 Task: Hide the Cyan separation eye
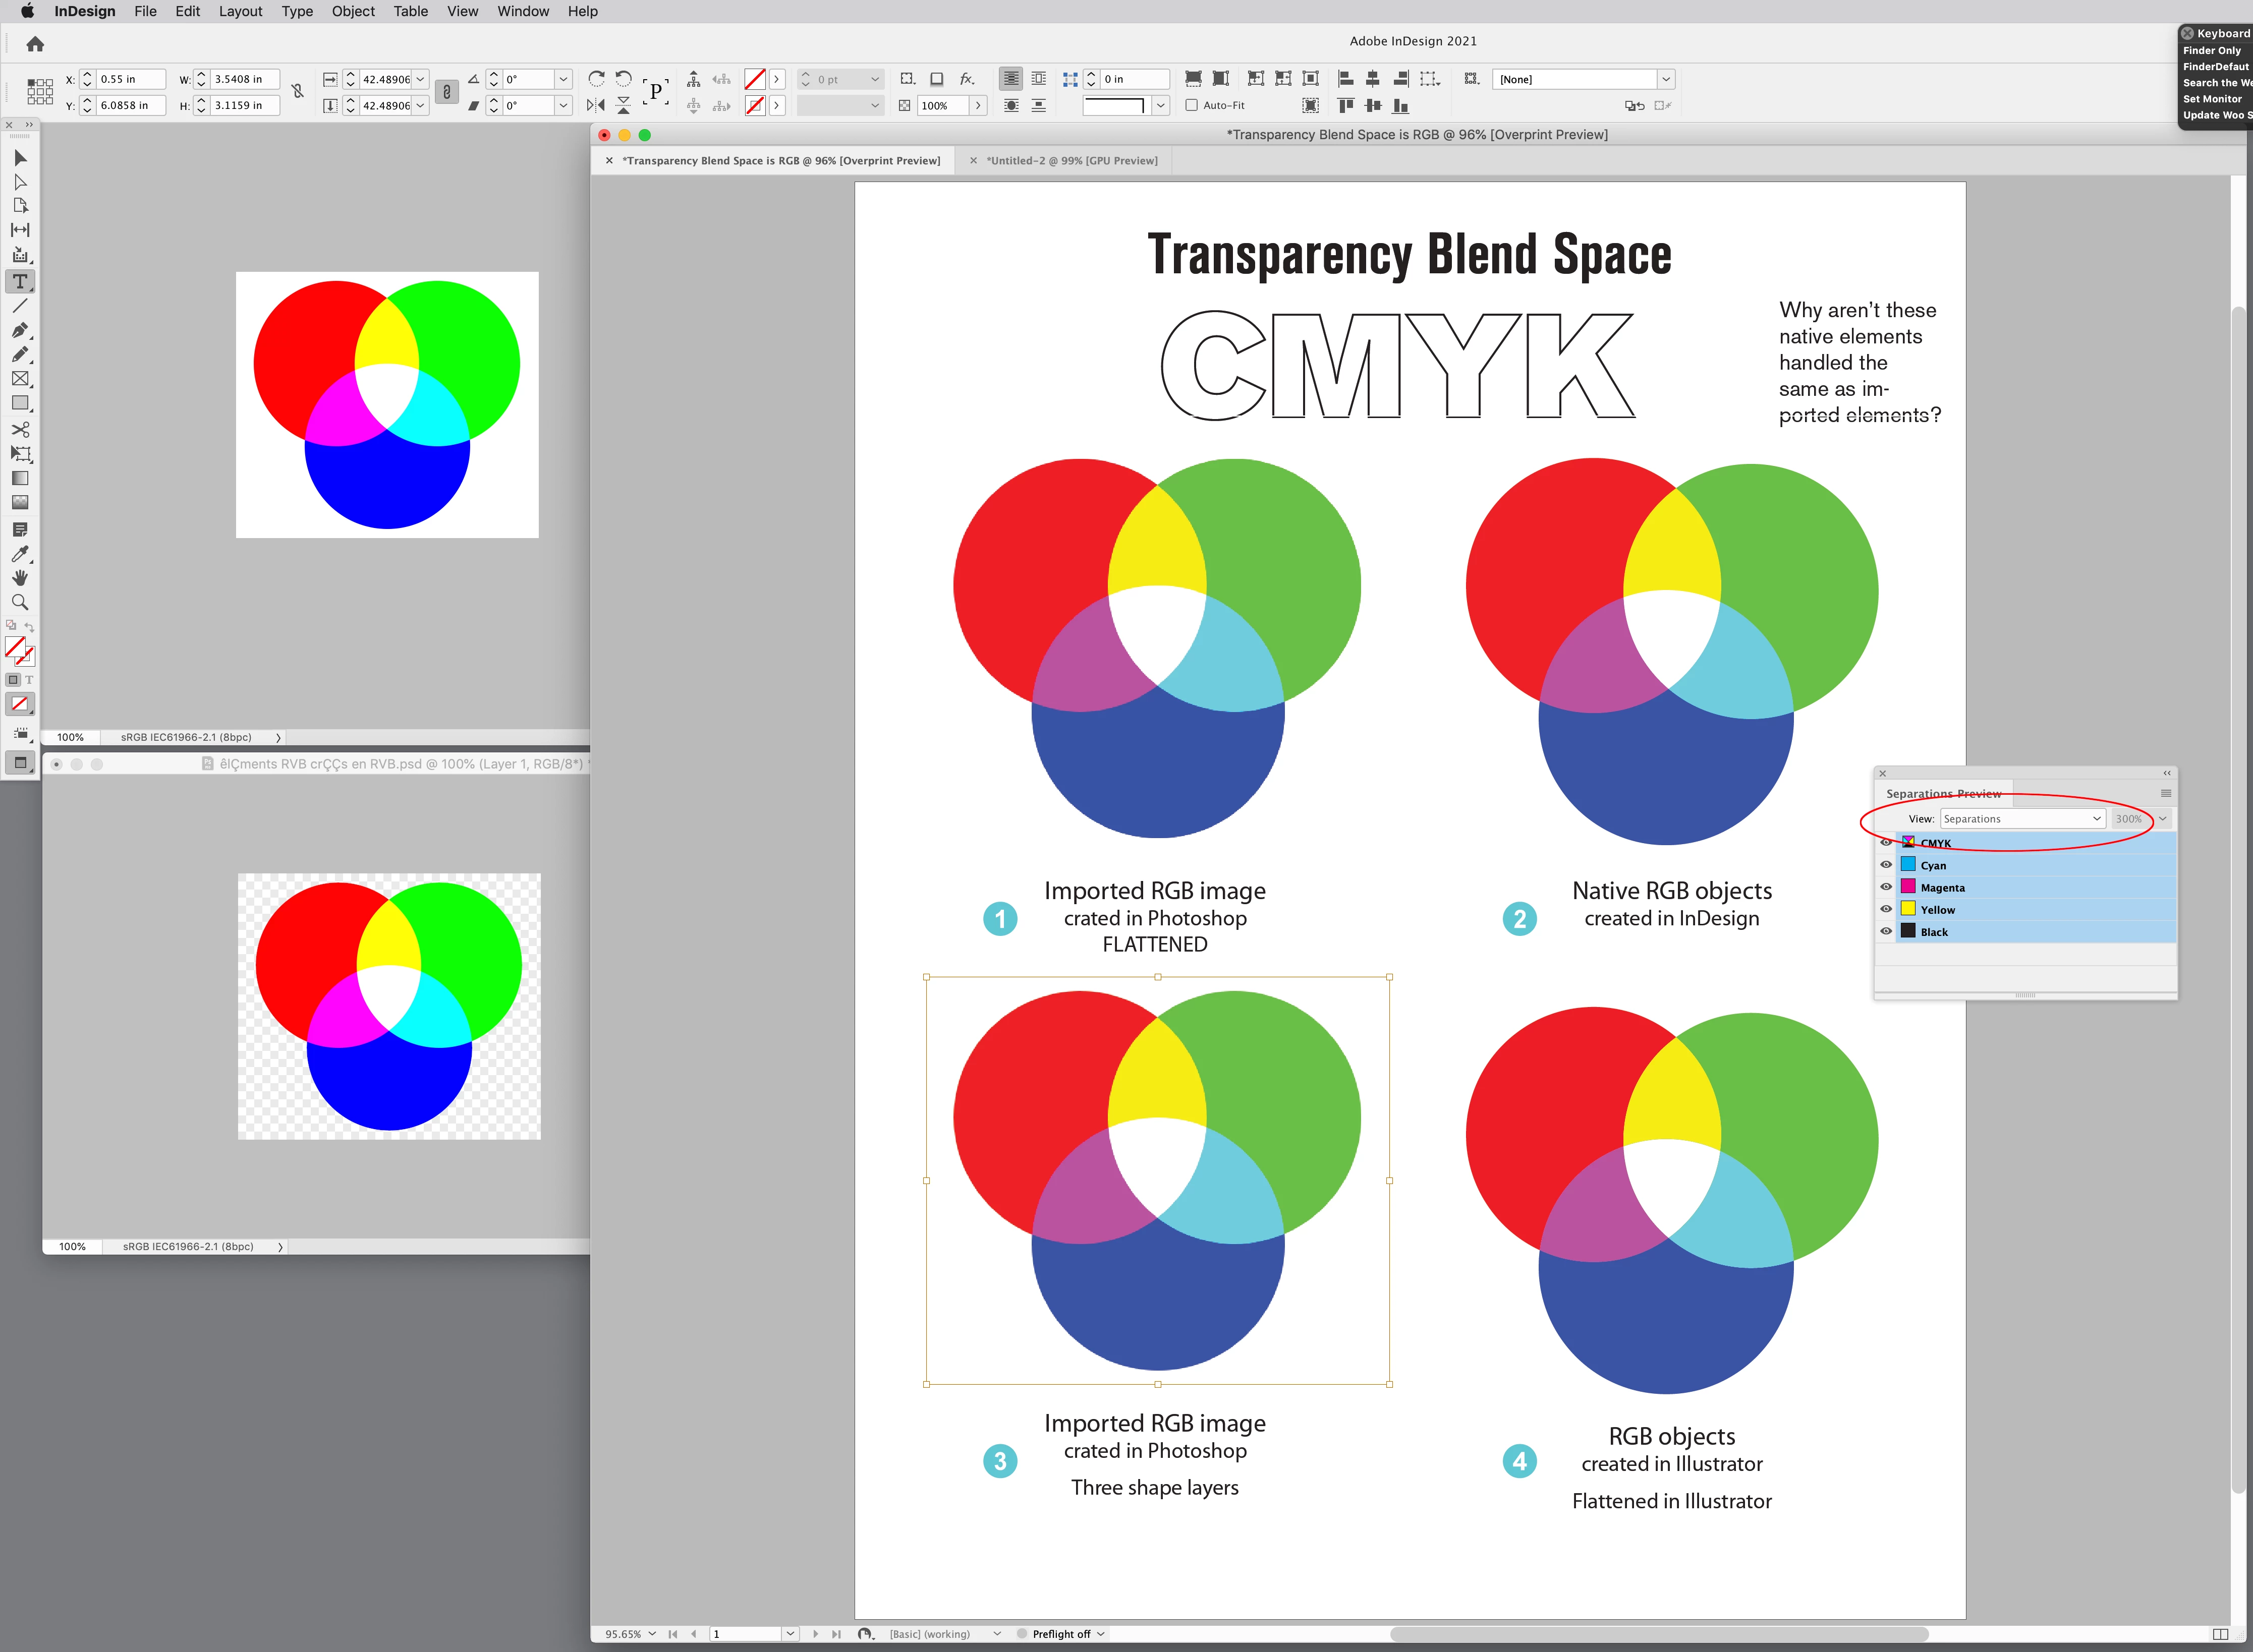1886,865
